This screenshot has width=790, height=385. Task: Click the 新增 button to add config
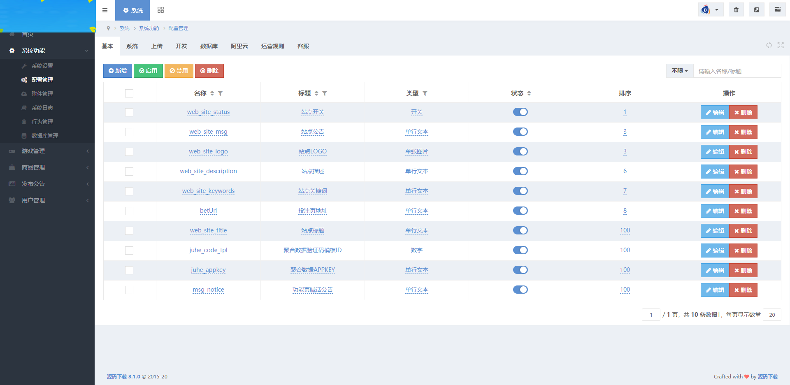click(x=117, y=70)
